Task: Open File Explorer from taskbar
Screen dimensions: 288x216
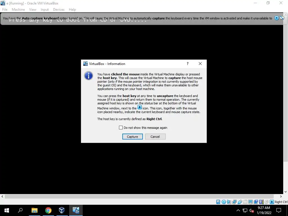Action: point(34,210)
